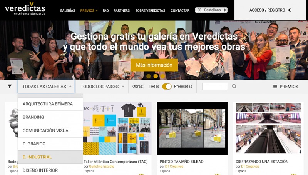The image size is (308, 175).
Task: Click the search magnifier icon
Action: pyautogui.click(x=234, y=86)
